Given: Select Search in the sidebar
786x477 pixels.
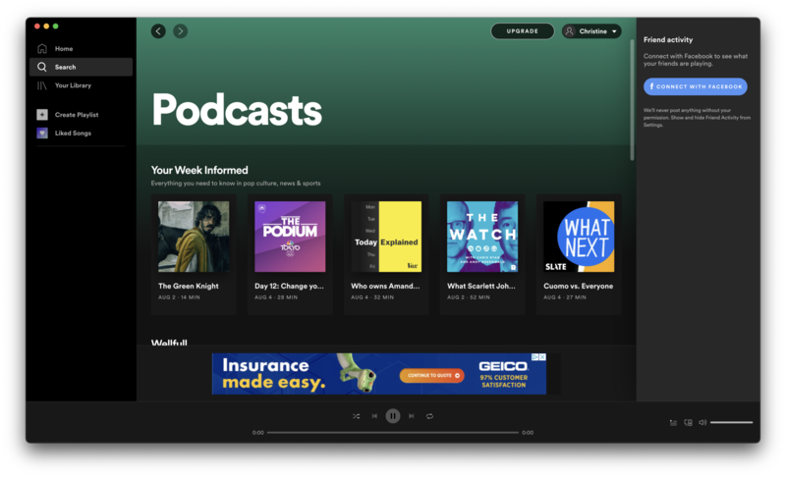Looking at the screenshot, I should click(65, 67).
